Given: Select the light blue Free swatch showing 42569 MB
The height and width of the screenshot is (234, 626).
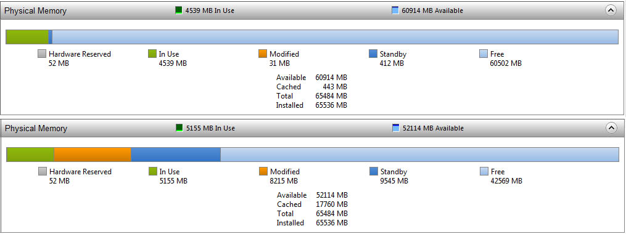Looking at the screenshot, I should click(484, 171).
